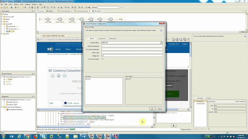Click the Home link in XE navigation
Viewport: 248px width, 139px height.
tap(58, 49)
